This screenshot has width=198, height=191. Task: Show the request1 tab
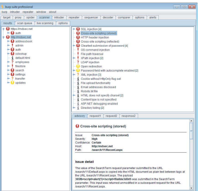[95, 116]
